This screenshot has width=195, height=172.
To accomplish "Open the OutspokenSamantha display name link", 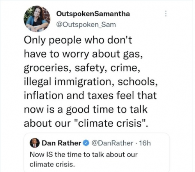I will (x=93, y=14).
